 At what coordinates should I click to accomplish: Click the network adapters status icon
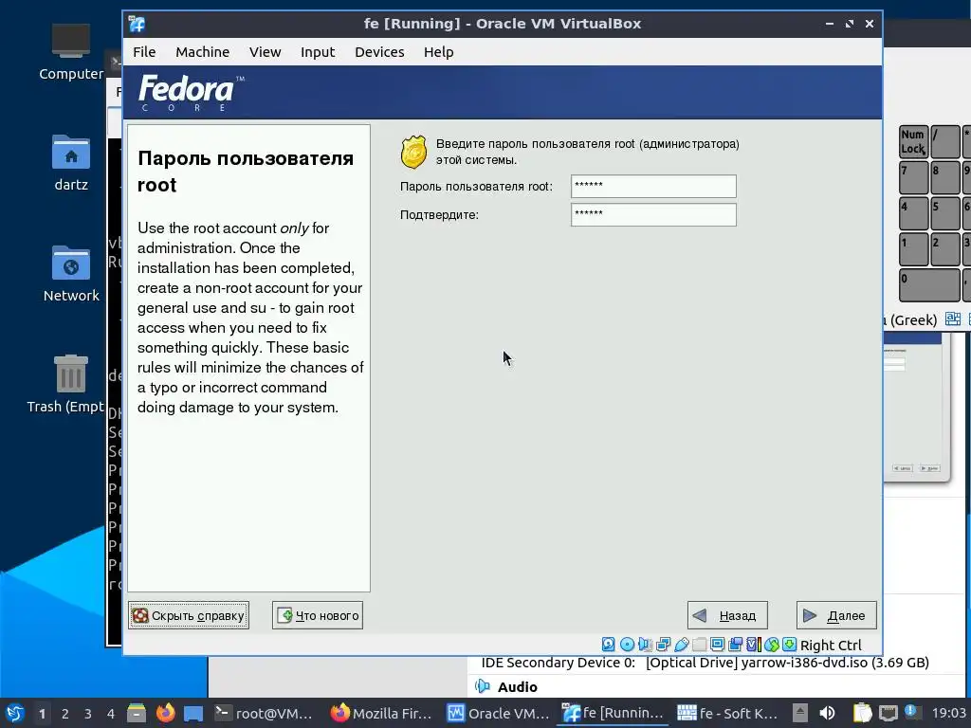(x=663, y=645)
